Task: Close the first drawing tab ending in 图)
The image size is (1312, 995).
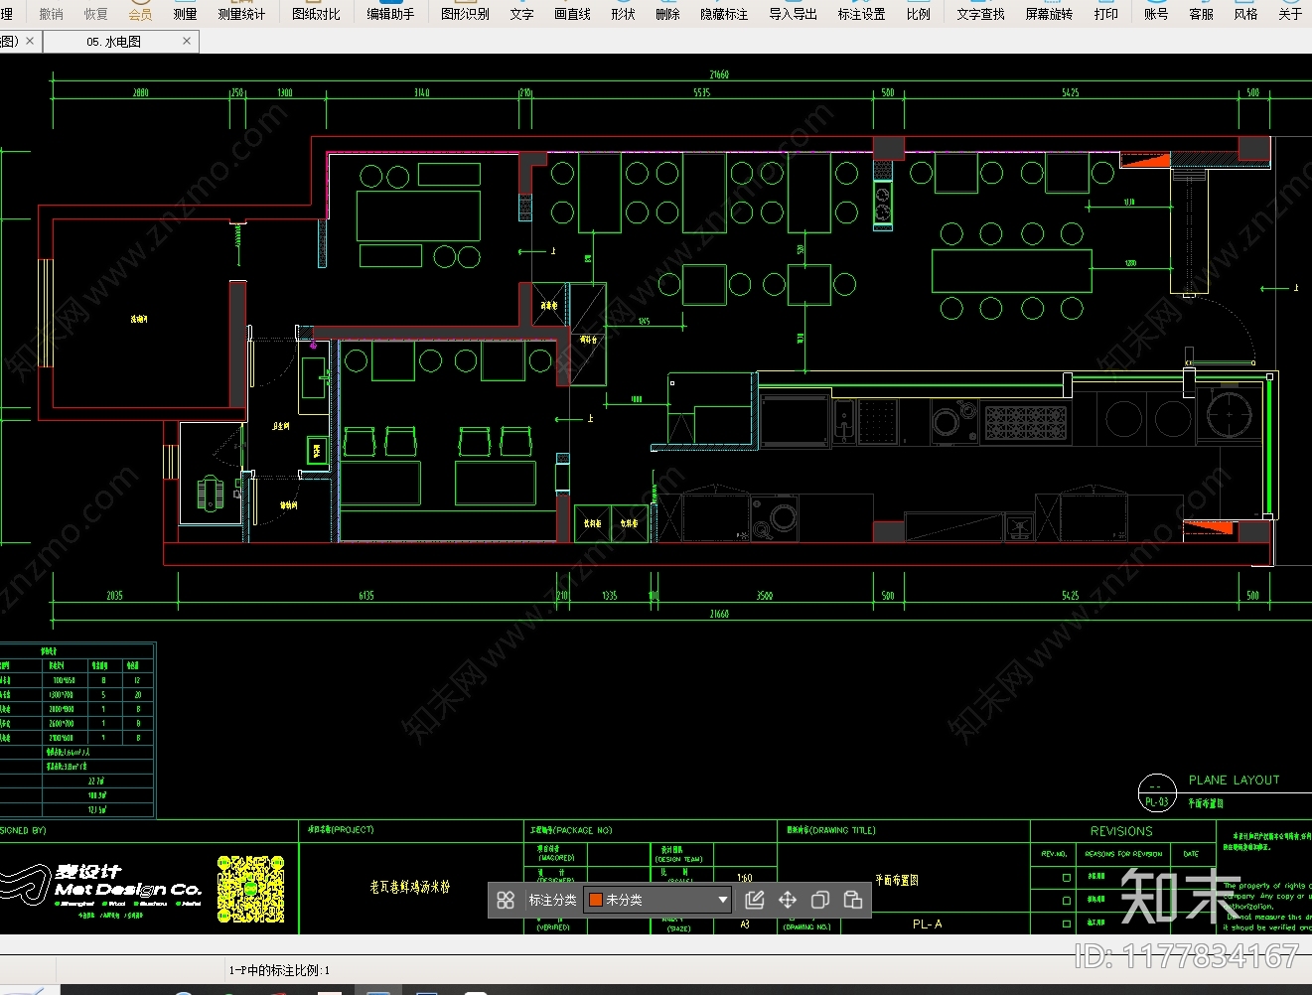Action: (30, 42)
